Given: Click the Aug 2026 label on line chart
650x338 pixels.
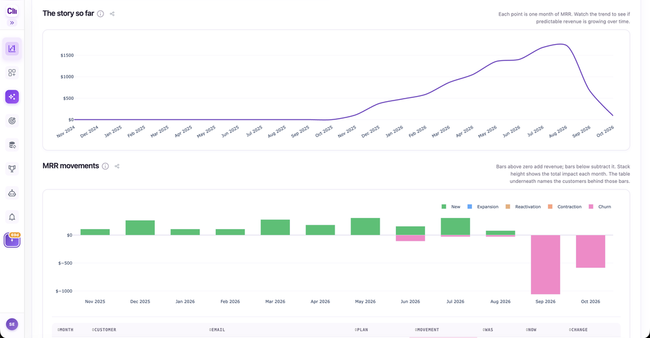Looking at the screenshot, I should pyautogui.click(x=558, y=132).
